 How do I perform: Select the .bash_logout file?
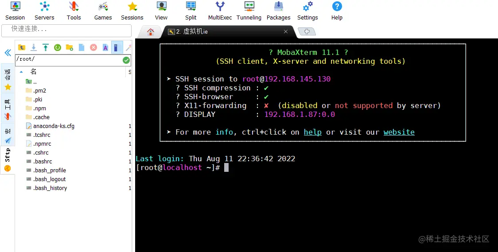[46, 179]
